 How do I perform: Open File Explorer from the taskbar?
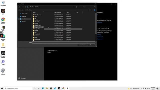click(x=47, y=88)
